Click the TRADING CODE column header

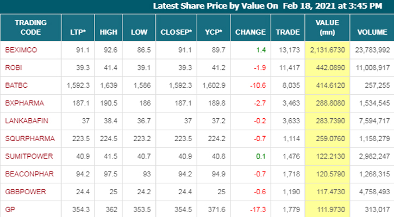[x=30, y=27]
